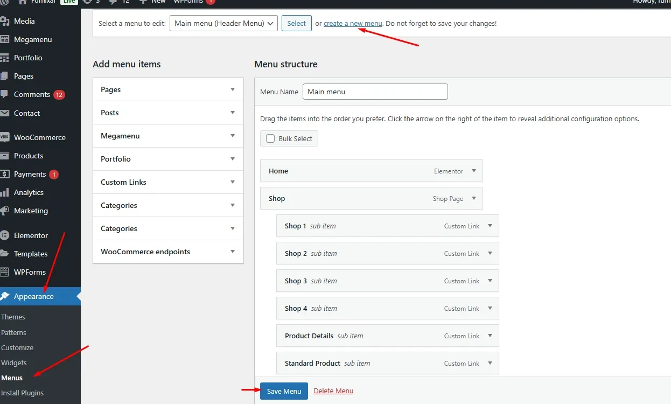Focus the Menu Name input field

(375, 92)
